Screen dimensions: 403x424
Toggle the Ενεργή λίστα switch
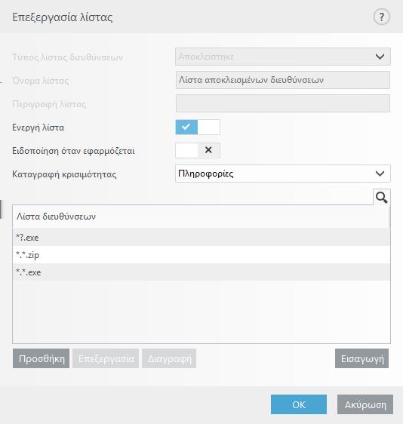click(198, 127)
